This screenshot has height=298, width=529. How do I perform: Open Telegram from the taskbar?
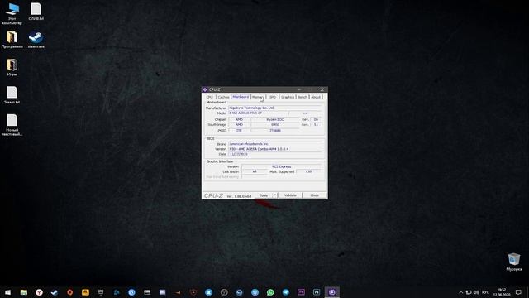click(x=286, y=292)
